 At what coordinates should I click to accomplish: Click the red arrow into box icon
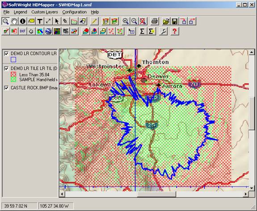(183, 21)
